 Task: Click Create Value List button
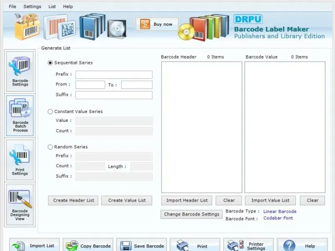coord(127,200)
